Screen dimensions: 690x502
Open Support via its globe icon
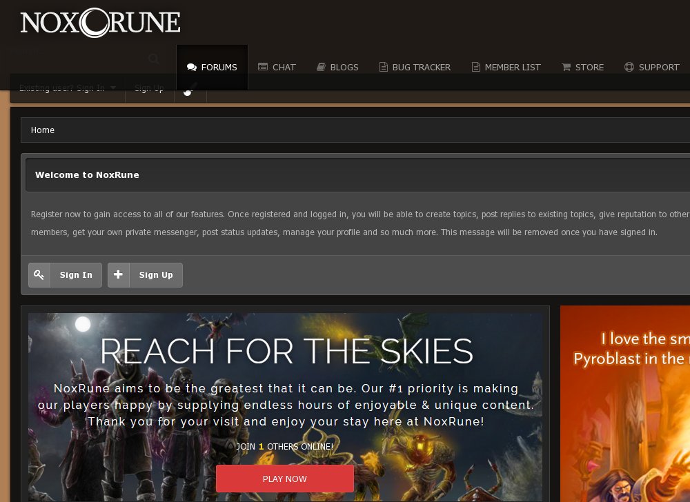click(629, 67)
